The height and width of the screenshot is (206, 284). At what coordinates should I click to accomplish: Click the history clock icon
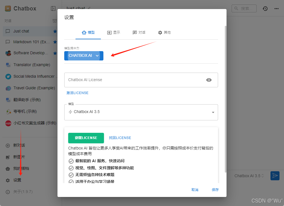[265, 8]
